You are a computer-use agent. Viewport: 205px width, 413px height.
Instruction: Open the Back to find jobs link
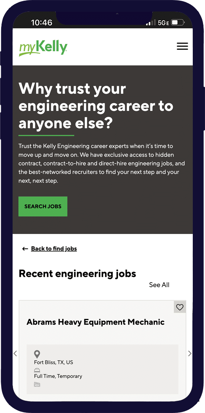coord(54,249)
